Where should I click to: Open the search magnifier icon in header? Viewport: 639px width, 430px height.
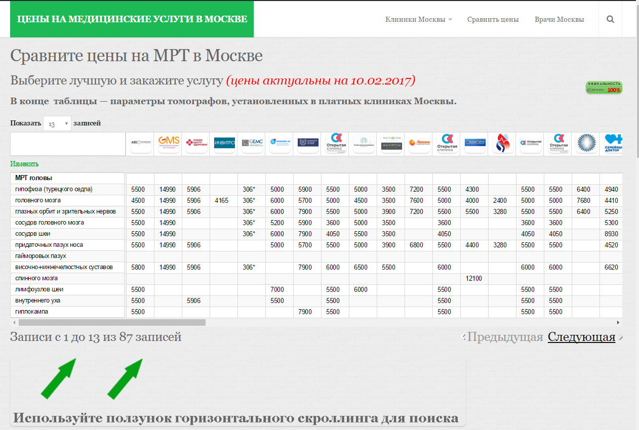(610, 19)
